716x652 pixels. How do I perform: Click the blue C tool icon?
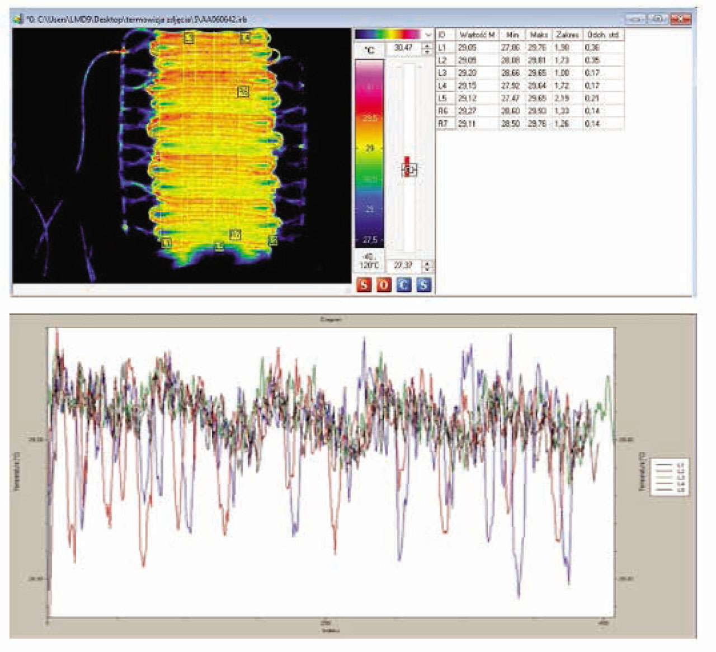click(403, 282)
